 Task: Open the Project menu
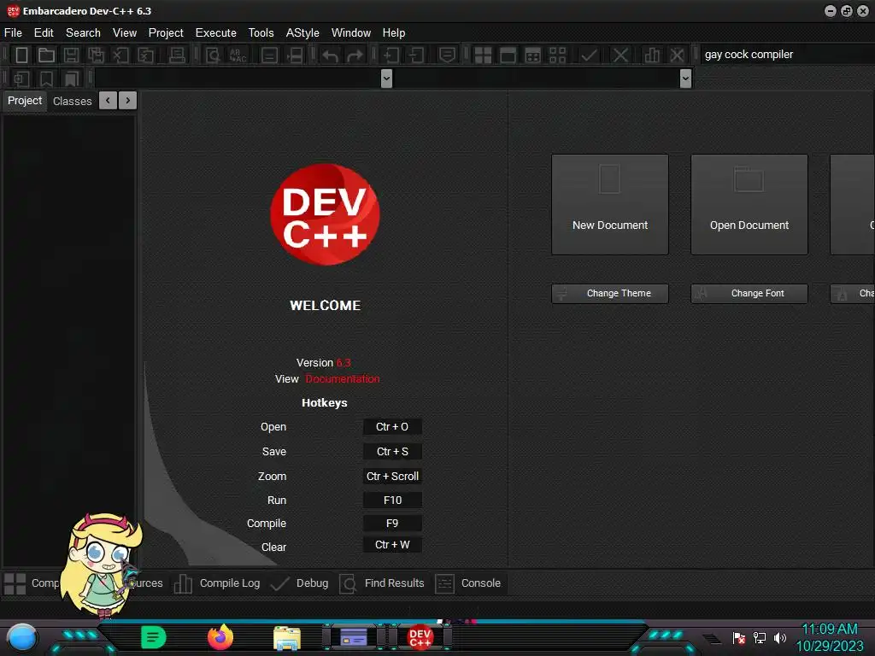tap(166, 33)
